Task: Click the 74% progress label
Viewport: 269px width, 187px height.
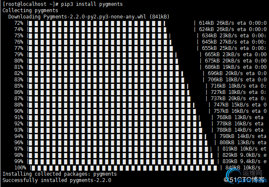Action: coord(19,29)
